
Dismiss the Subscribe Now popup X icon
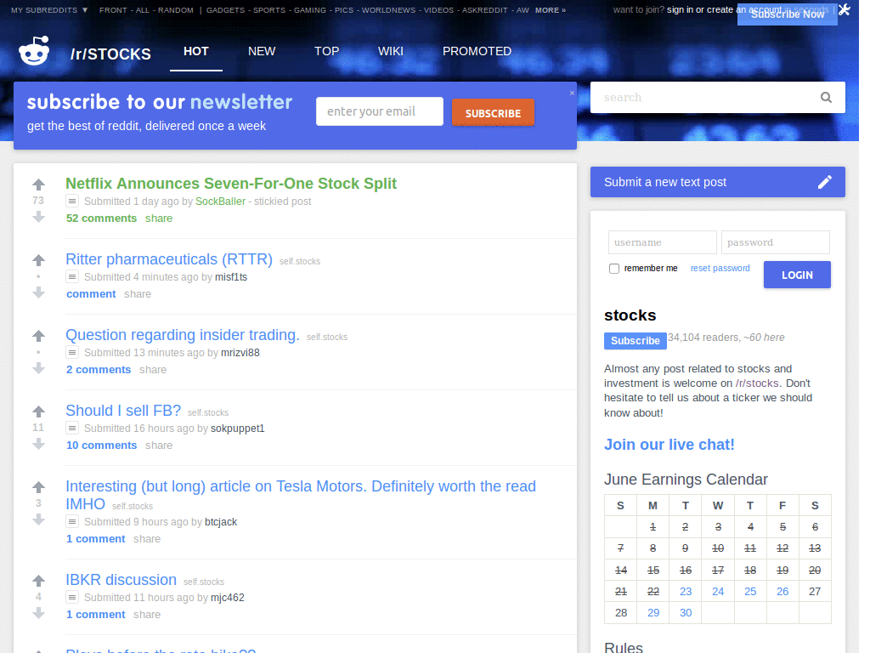(x=845, y=9)
